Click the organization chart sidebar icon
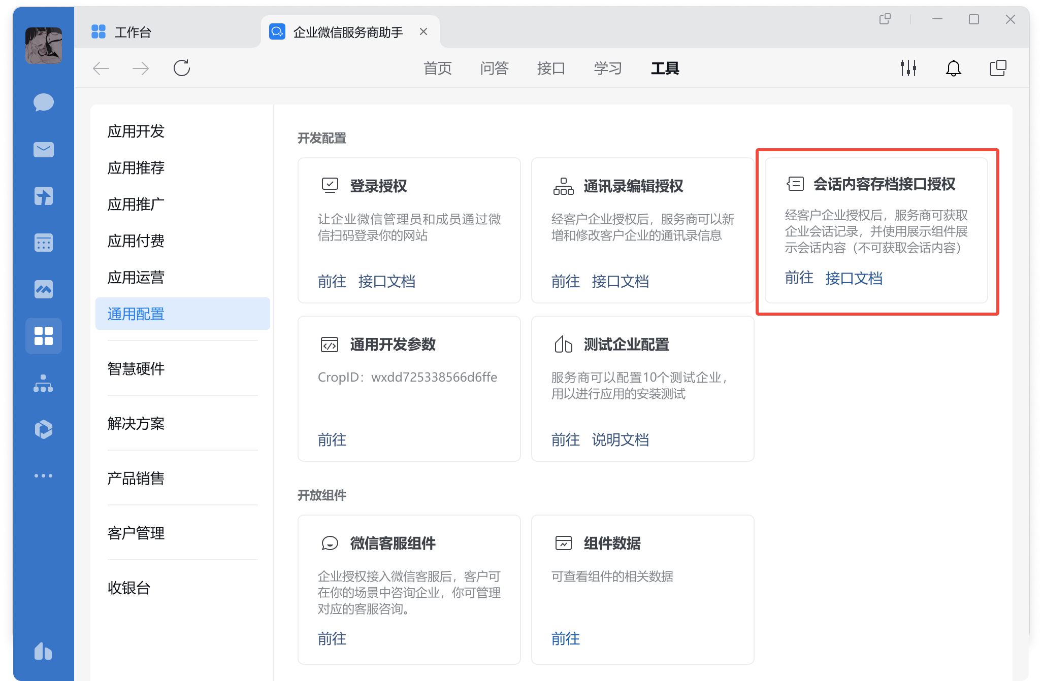The image size is (1042, 681). pyautogui.click(x=44, y=383)
